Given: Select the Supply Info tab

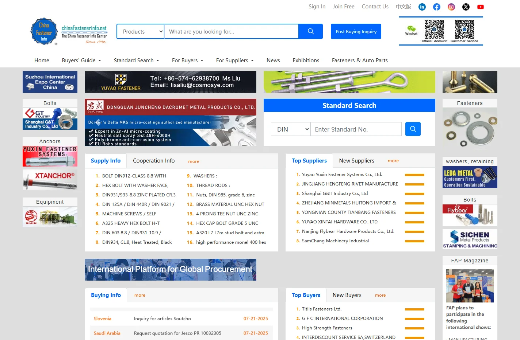Looking at the screenshot, I should 106,161.
